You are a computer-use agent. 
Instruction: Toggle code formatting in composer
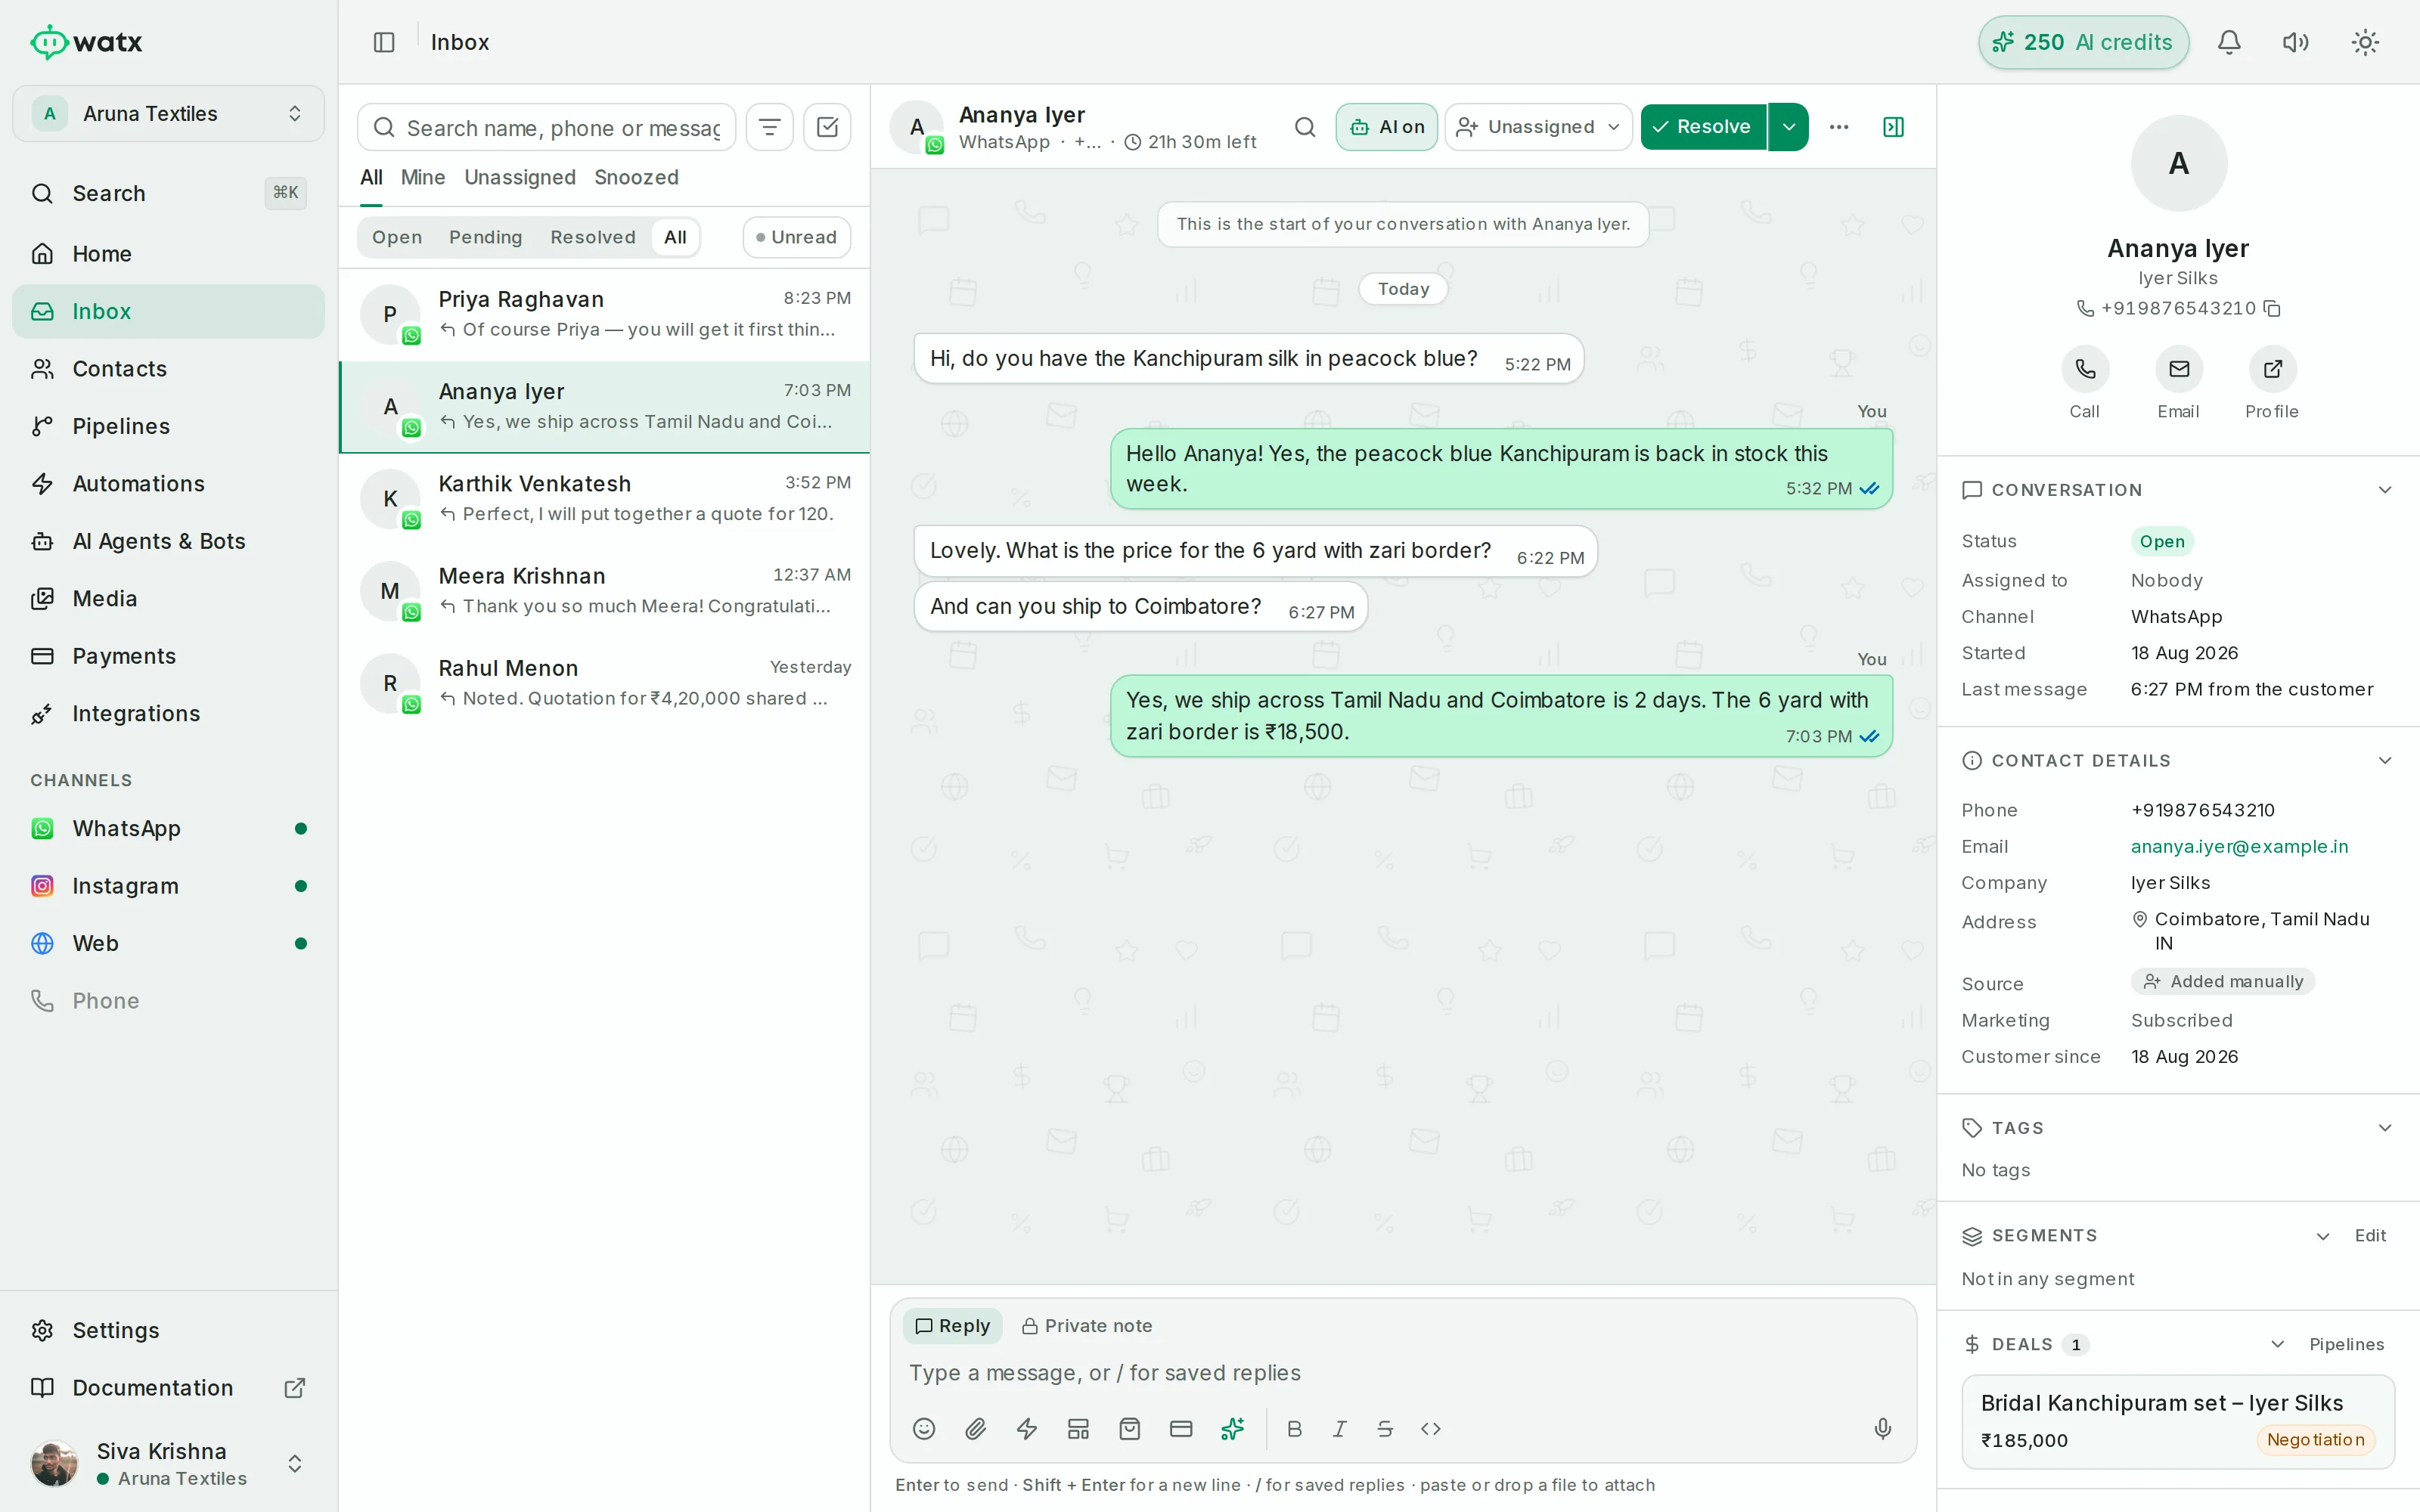click(1431, 1429)
